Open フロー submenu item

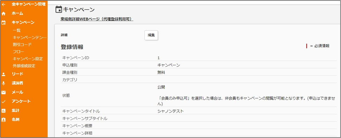[x=18, y=52]
